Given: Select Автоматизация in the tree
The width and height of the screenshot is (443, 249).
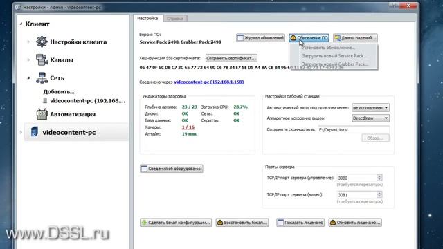Looking at the screenshot, I should pos(73,114).
